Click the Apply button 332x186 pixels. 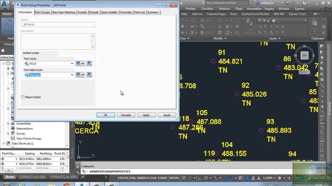click(146, 115)
